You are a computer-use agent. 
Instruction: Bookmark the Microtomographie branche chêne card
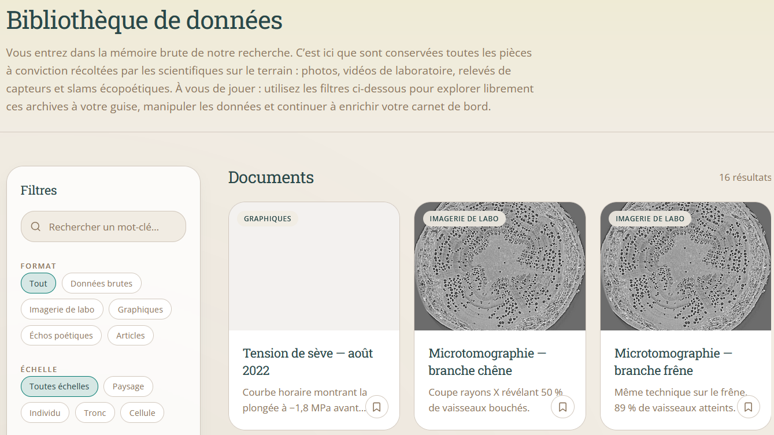click(x=562, y=407)
